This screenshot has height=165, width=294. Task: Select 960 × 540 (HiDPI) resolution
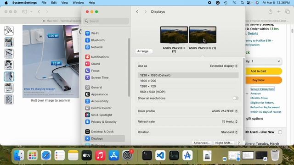pos(188,92)
